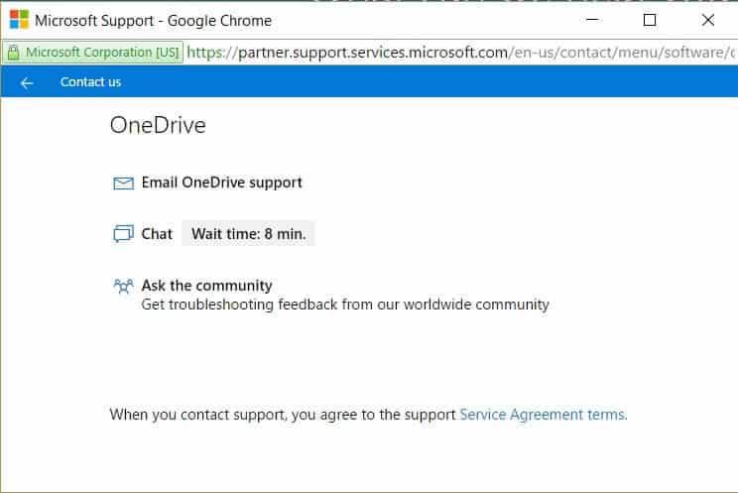738x493 pixels.
Task: Click the Contact us header label
Action: click(91, 82)
